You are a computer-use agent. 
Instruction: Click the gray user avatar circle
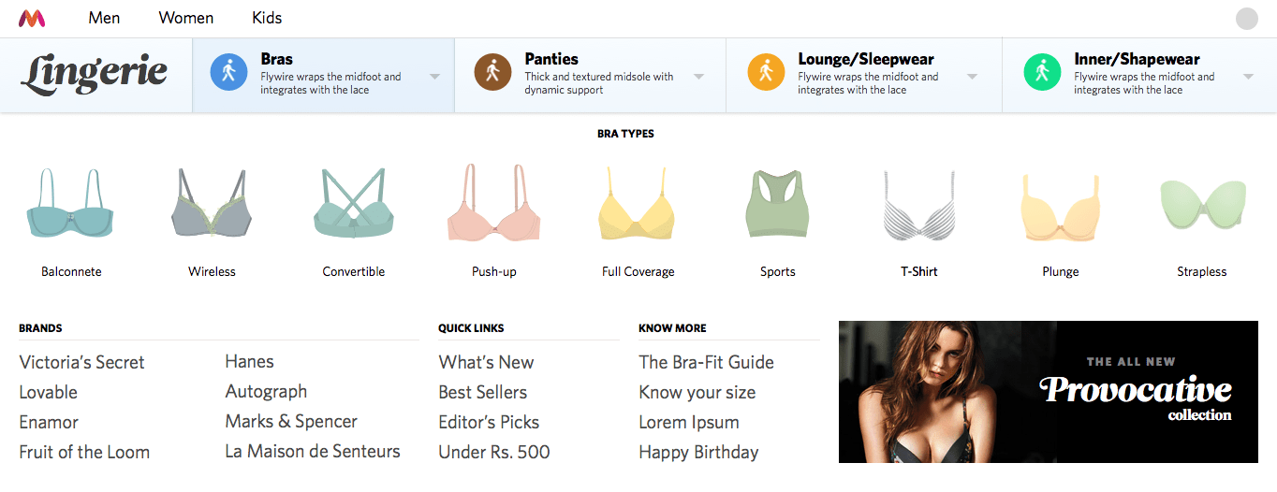[x=1246, y=19]
